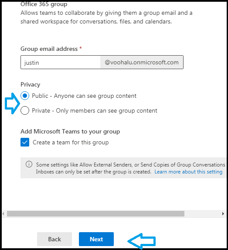Click the horizontal scrollbar thumb

click(95, 213)
